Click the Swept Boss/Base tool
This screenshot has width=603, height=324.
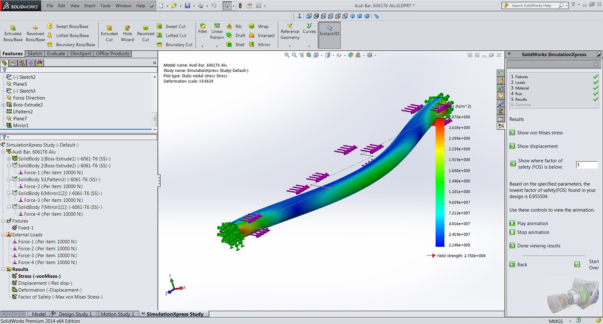tap(68, 26)
